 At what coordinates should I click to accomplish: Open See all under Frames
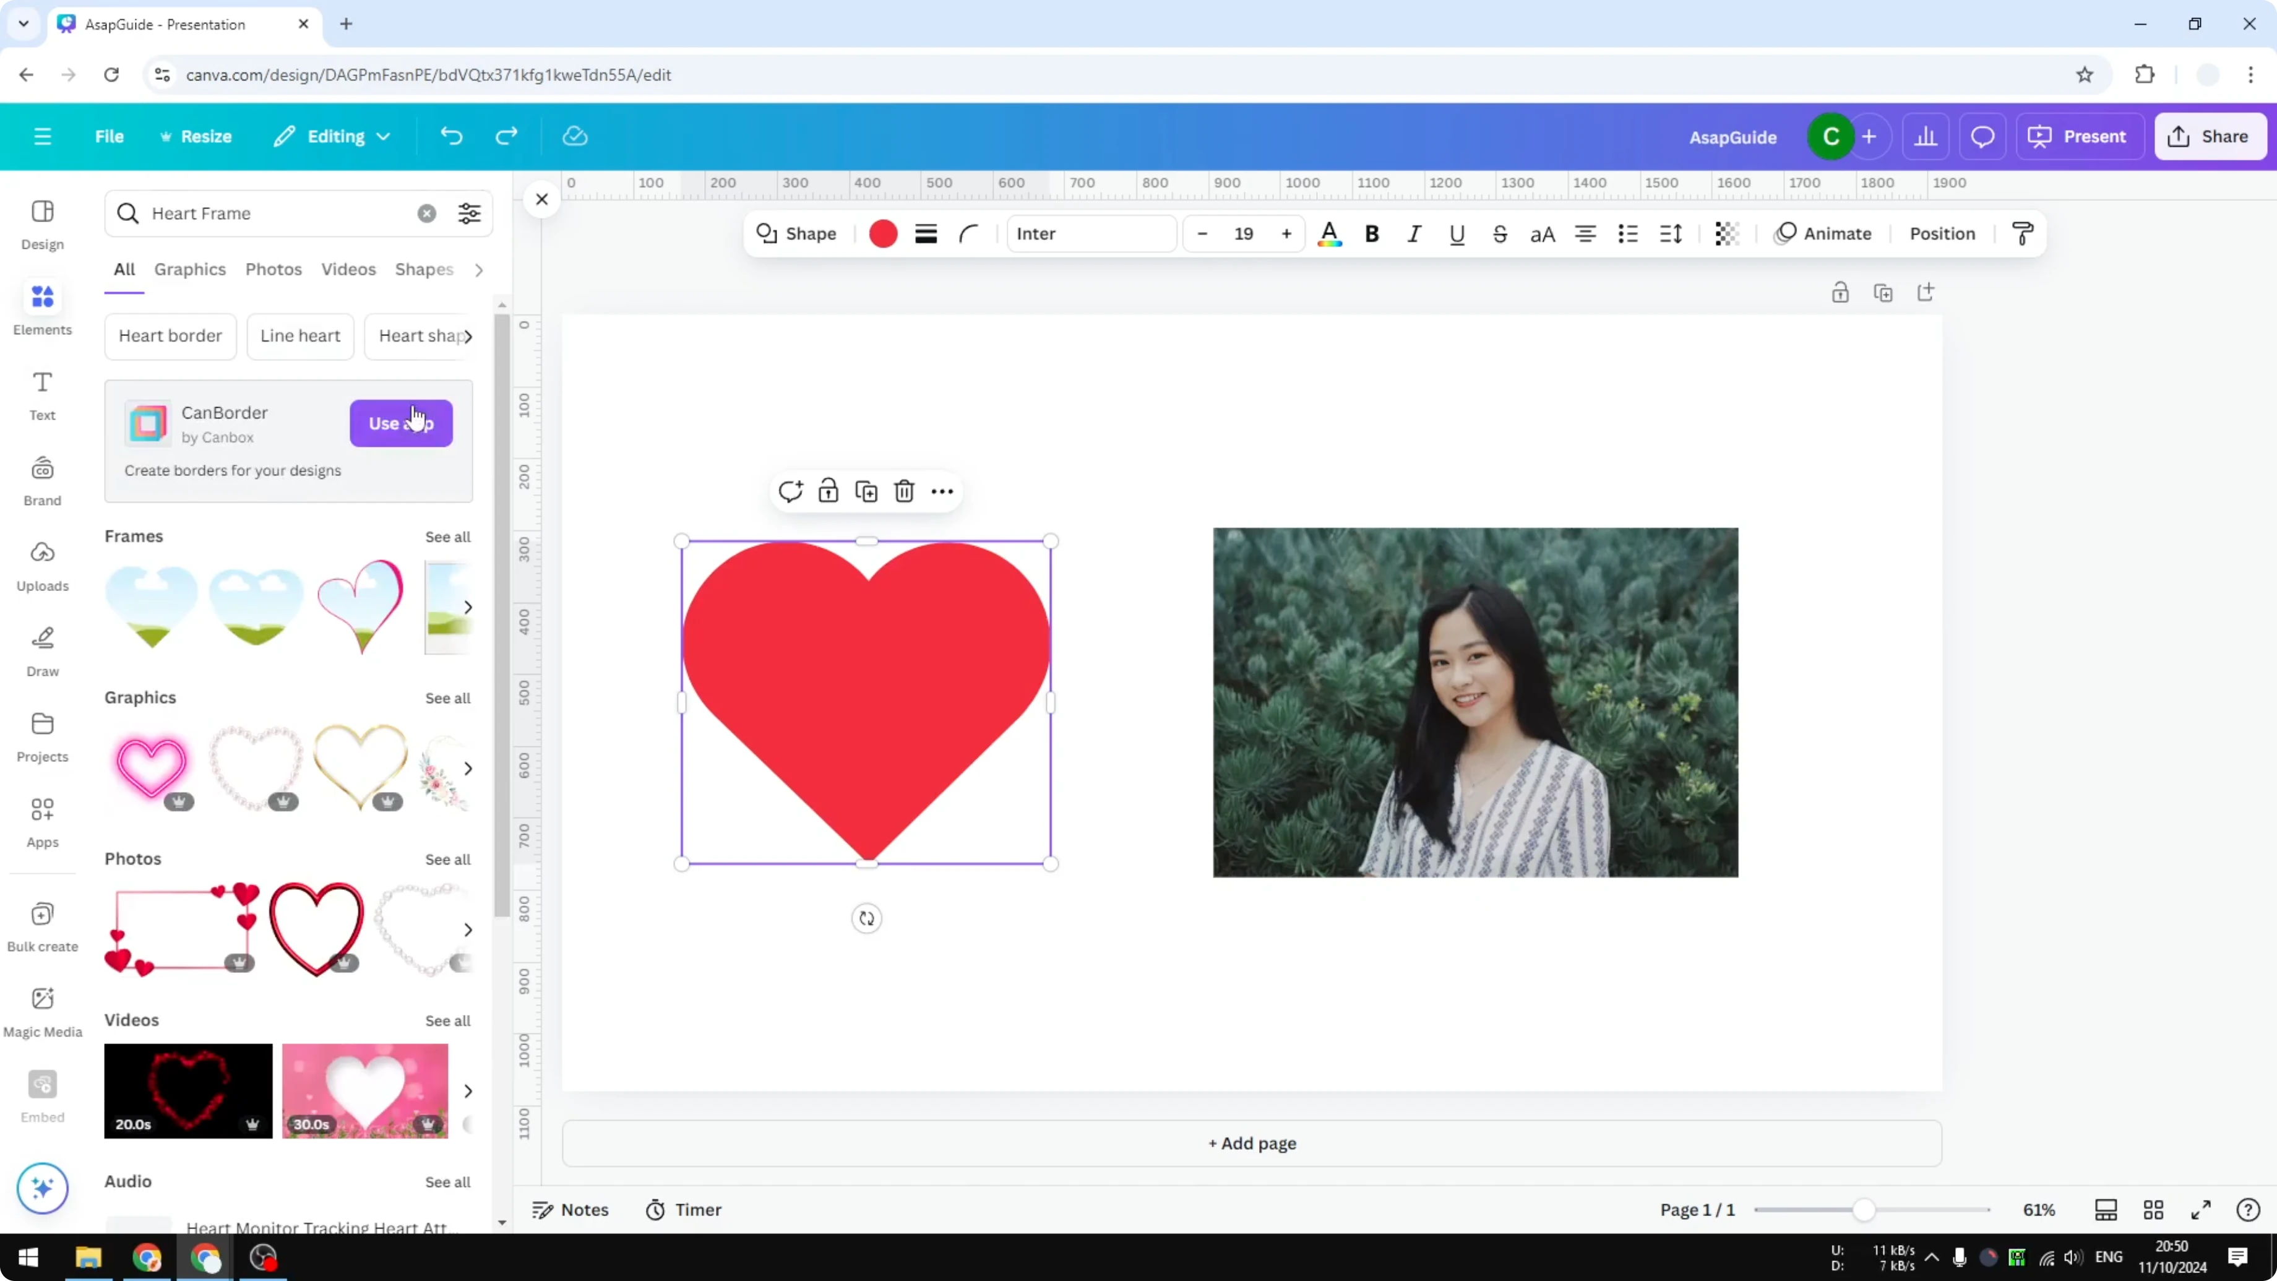click(x=447, y=537)
